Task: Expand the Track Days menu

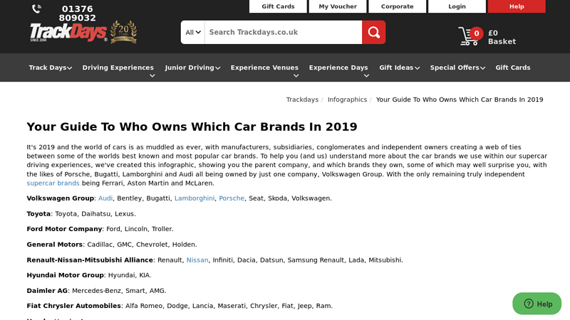Action: (50, 68)
